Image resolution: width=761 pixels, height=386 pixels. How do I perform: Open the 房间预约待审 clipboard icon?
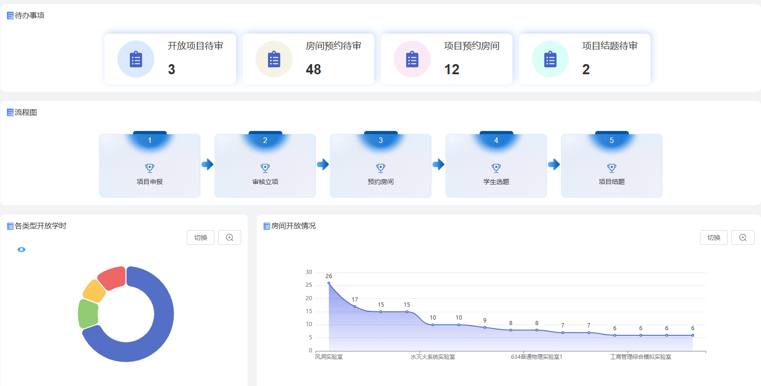274,59
